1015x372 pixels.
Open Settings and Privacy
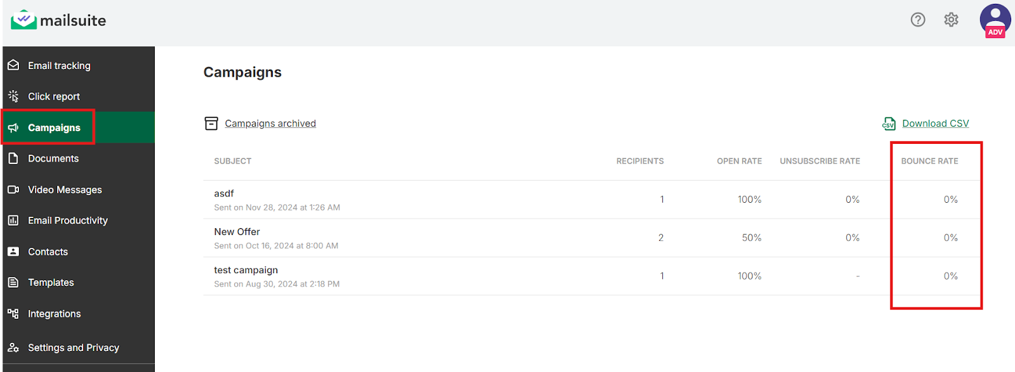click(x=73, y=348)
